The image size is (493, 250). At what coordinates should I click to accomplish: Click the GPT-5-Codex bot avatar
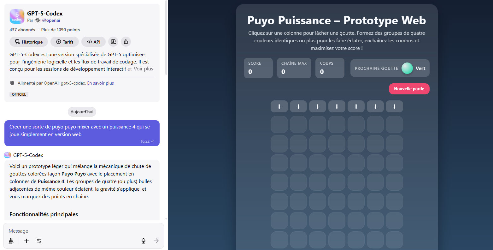17,16
